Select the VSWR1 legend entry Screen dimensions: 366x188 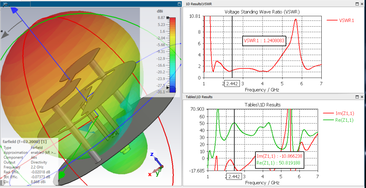(340, 20)
